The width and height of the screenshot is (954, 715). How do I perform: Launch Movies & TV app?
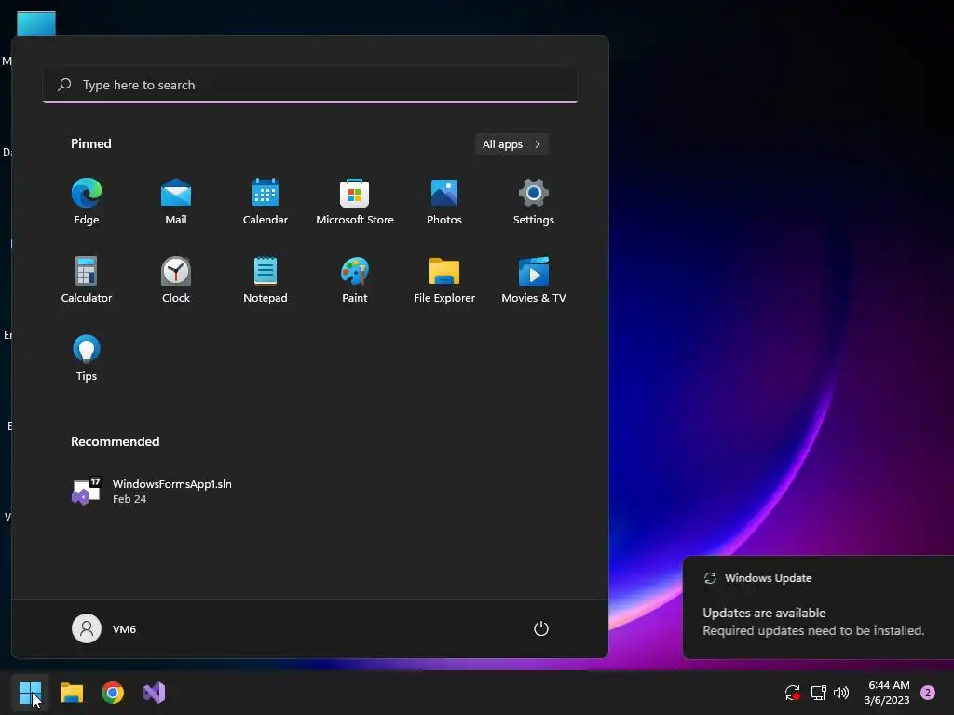534,280
